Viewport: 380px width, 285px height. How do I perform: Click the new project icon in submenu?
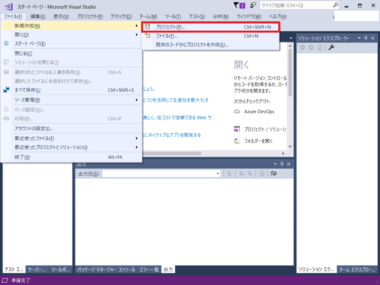[147, 27]
